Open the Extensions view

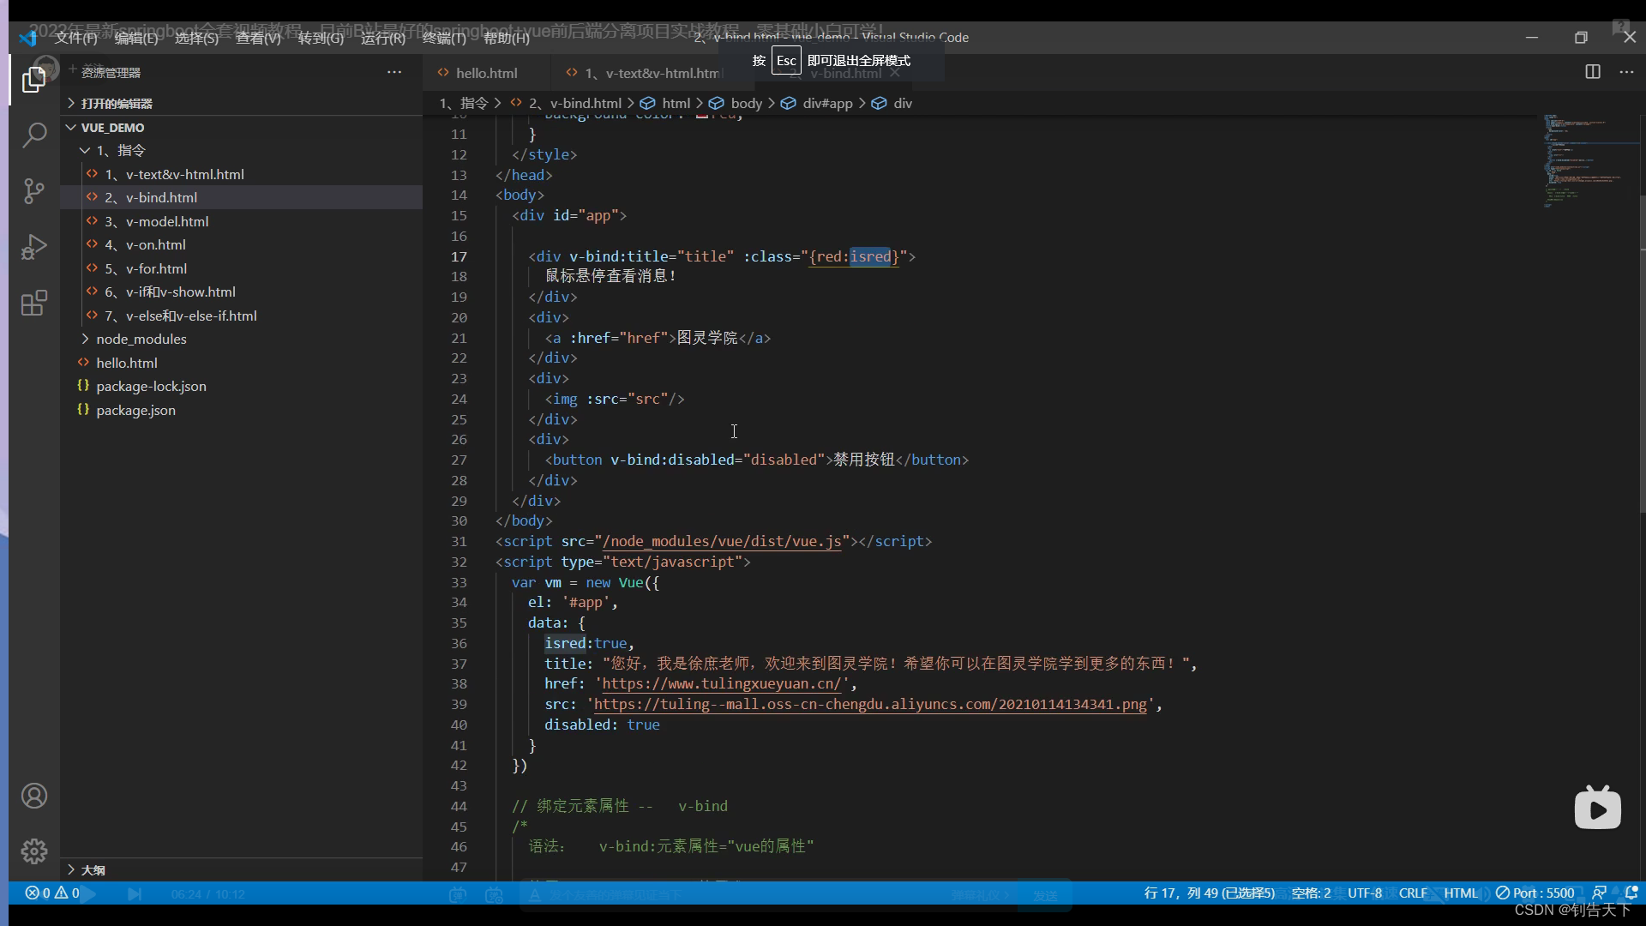[x=33, y=303]
